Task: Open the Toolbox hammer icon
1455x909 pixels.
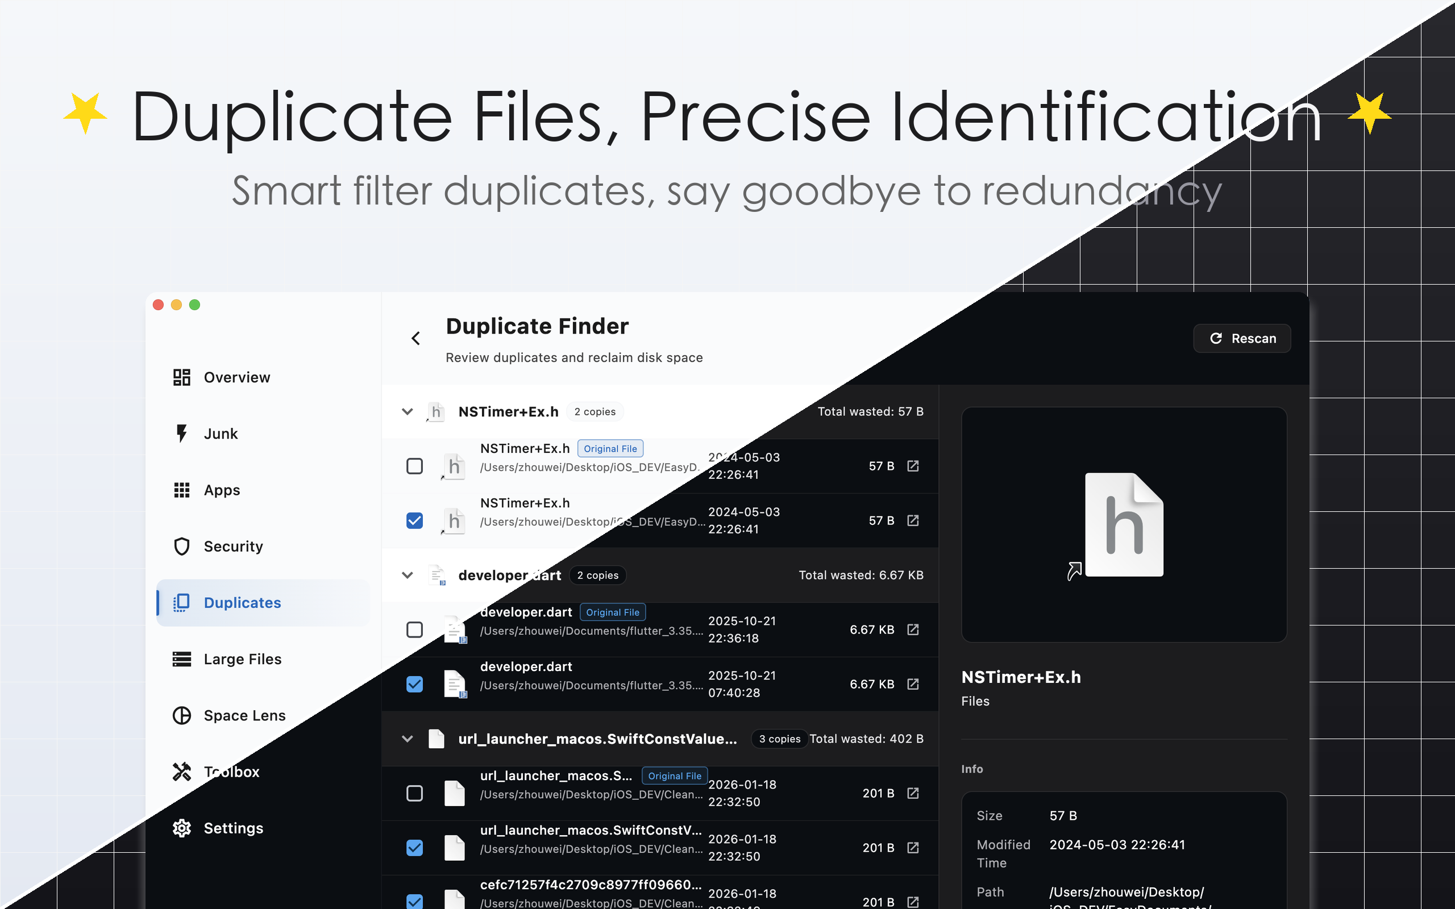Action: pyautogui.click(x=181, y=772)
